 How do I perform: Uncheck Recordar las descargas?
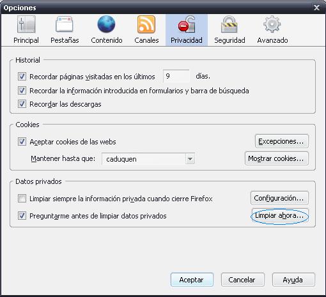click(22, 104)
